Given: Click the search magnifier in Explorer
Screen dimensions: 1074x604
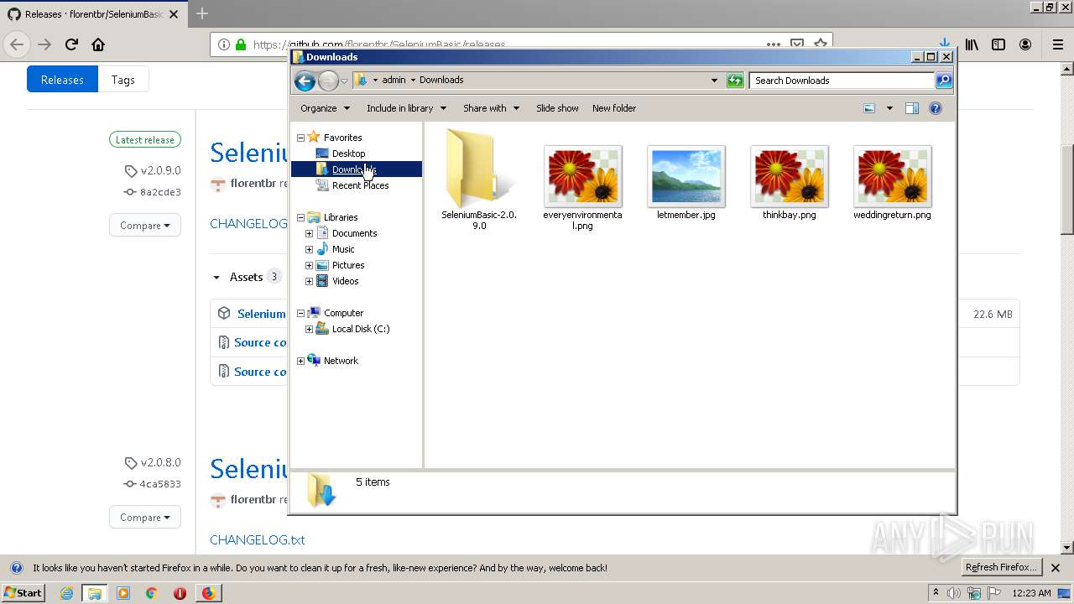Looking at the screenshot, I should (944, 81).
